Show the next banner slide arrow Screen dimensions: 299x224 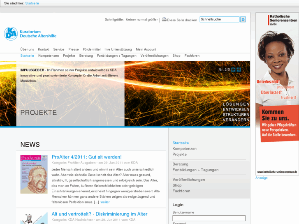coord(239,69)
